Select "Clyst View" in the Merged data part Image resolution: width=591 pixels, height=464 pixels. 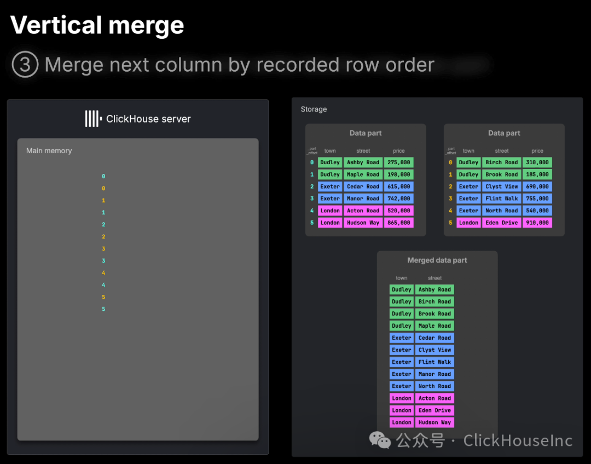(434, 350)
